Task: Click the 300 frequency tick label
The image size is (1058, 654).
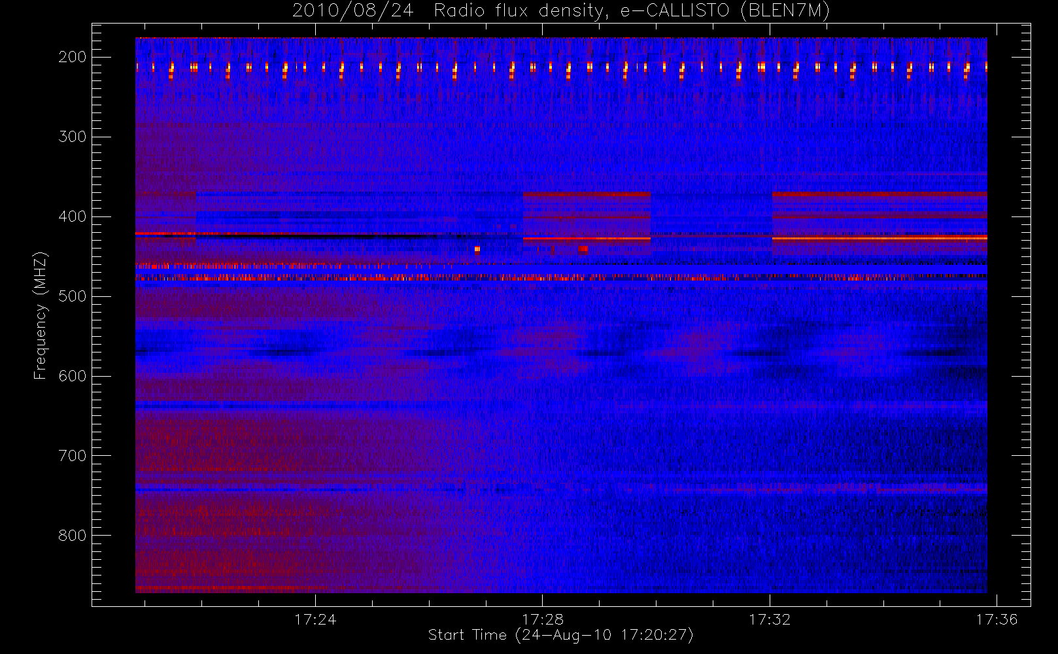Action: [x=73, y=137]
